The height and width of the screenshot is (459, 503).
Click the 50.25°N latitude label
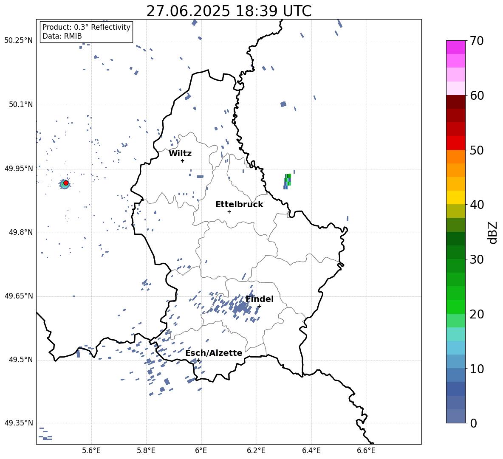click(19, 41)
